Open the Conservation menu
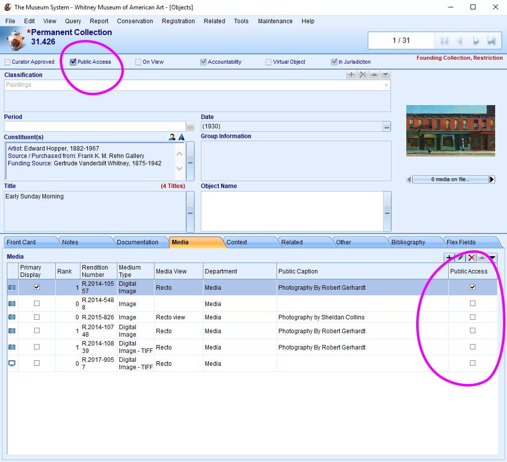 click(x=135, y=21)
